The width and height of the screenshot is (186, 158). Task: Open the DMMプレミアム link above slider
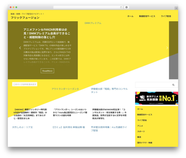click(x=93, y=23)
